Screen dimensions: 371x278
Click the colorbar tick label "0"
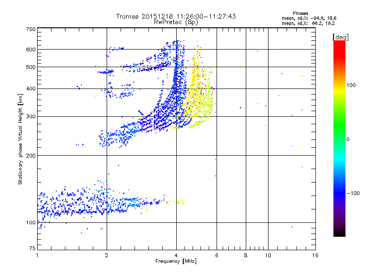click(x=348, y=139)
